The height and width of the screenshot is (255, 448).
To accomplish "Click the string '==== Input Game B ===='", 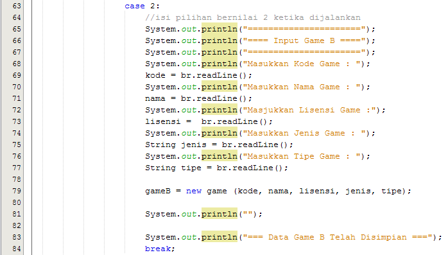I will pos(304,40).
